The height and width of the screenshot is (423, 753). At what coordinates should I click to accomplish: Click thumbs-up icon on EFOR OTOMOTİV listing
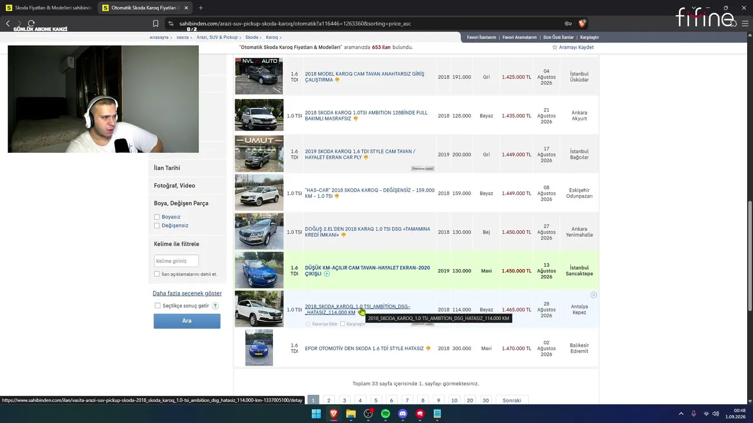tap(428, 348)
